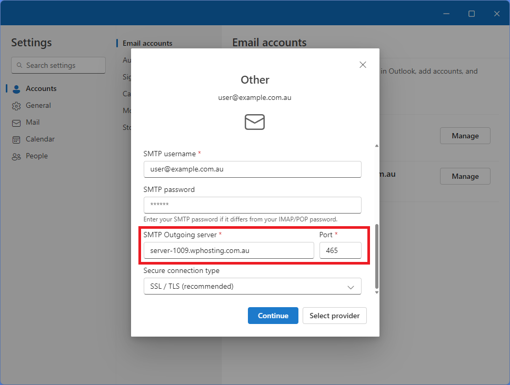
Task: Close the Other account dialog with X
Action: click(x=363, y=65)
